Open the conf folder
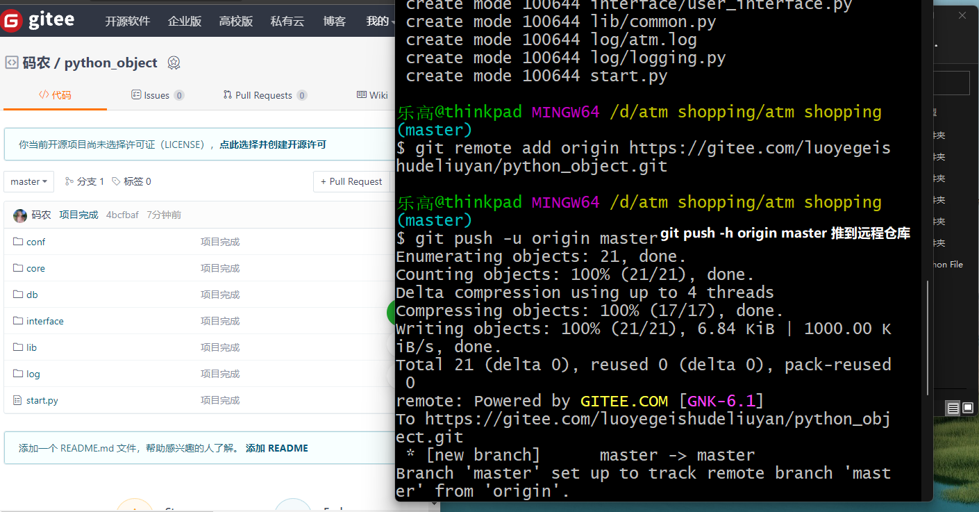Screen dimensions: 979x512 [36, 242]
